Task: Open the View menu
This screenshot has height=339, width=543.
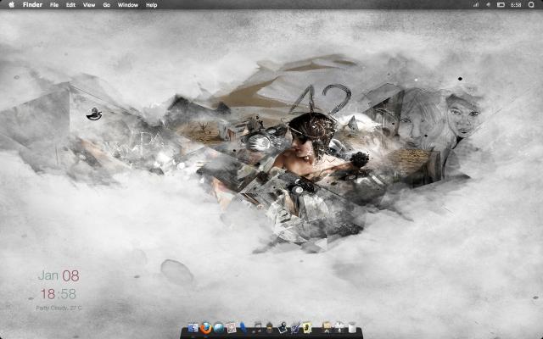Action: pos(89,5)
